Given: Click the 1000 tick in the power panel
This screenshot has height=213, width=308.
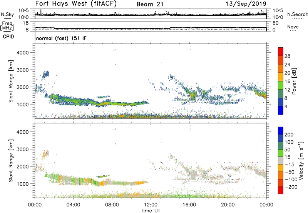Looking at the screenshot, I should pyautogui.click(x=23, y=104).
